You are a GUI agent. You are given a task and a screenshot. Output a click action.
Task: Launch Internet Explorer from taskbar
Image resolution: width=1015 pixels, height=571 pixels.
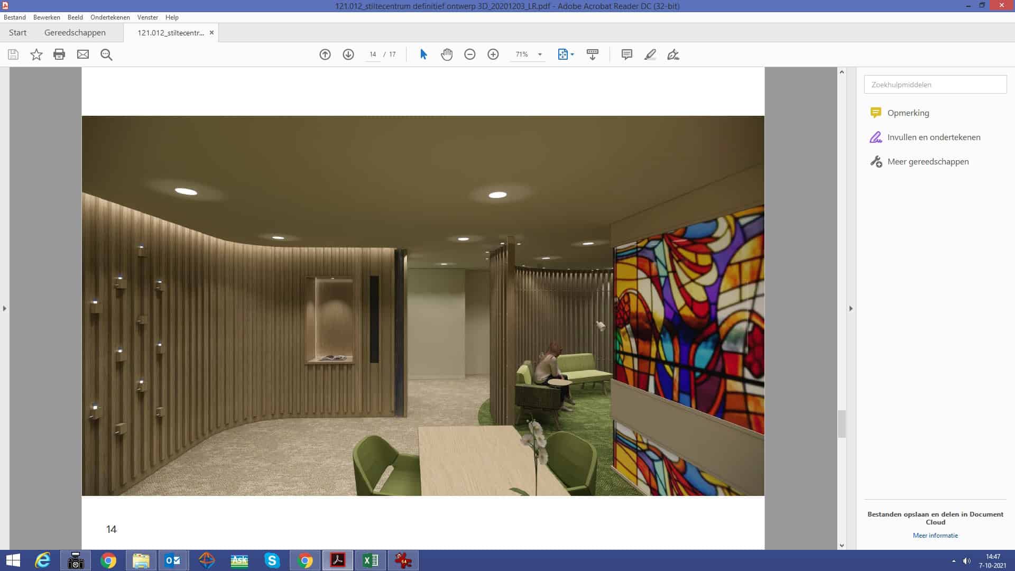(43, 560)
